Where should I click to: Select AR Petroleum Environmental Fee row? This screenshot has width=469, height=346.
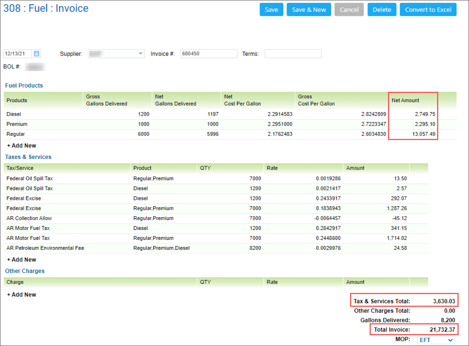pyautogui.click(x=216, y=248)
